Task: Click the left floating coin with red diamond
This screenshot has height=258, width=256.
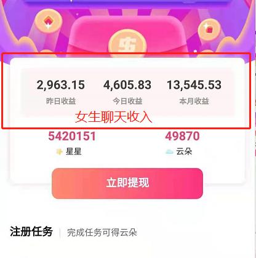Action: point(48,22)
